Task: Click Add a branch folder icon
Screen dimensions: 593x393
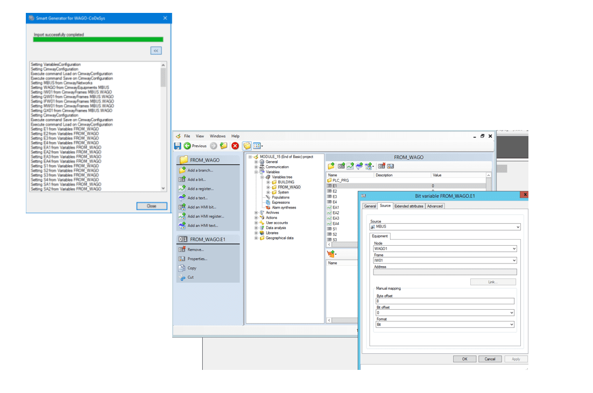Action: point(182,170)
